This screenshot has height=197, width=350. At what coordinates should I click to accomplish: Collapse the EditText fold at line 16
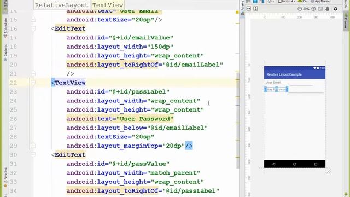[x=33, y=28]
